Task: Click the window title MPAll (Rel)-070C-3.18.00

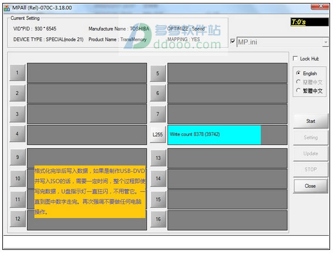Action: [42, 8]
